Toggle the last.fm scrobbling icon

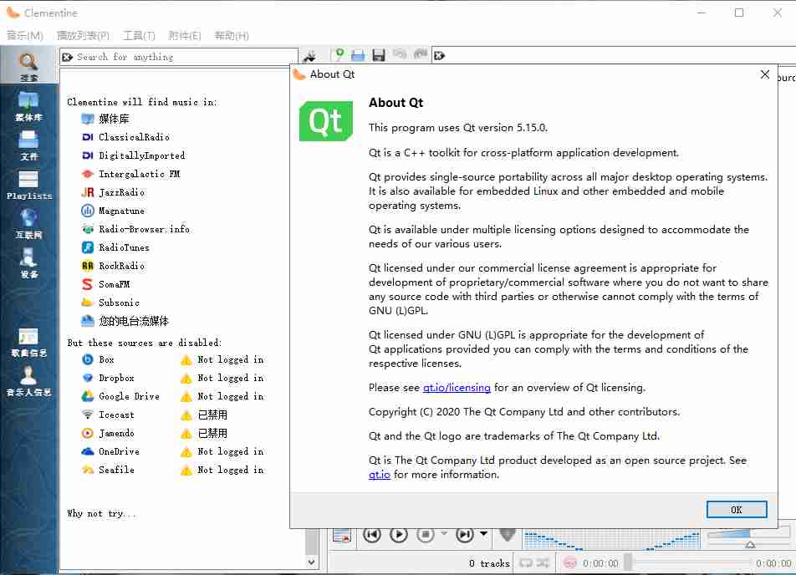coord(570,563)
